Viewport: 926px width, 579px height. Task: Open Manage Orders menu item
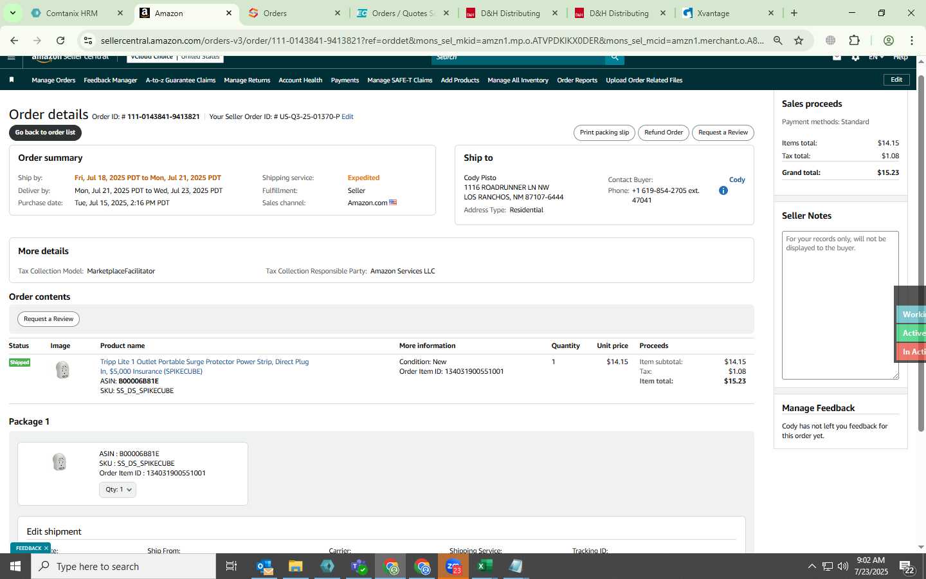(x=53, y=80)
